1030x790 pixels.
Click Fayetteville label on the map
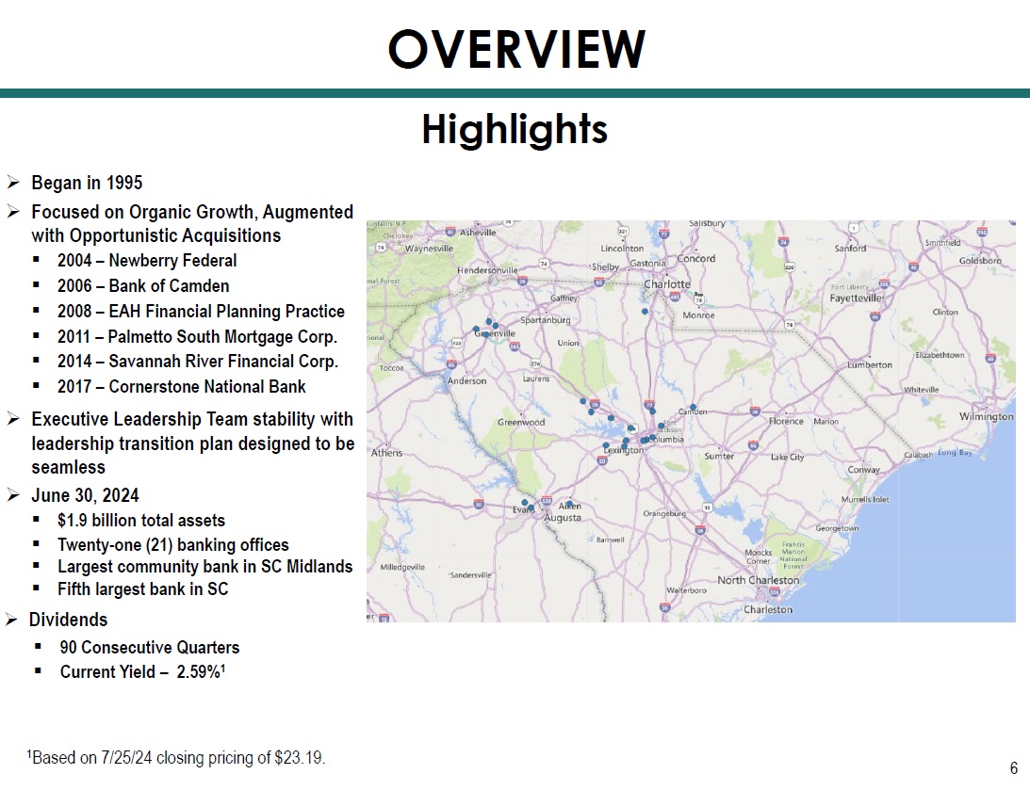coord(856,298)
